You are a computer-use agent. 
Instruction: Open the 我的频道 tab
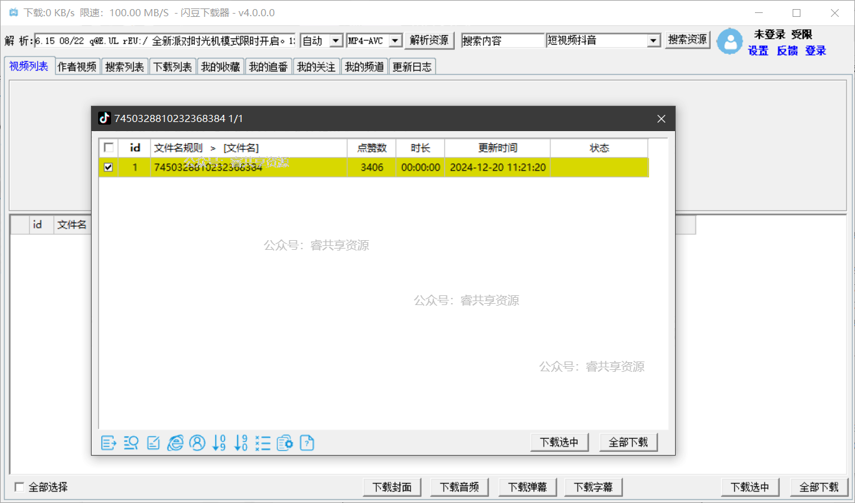[364, 67]
